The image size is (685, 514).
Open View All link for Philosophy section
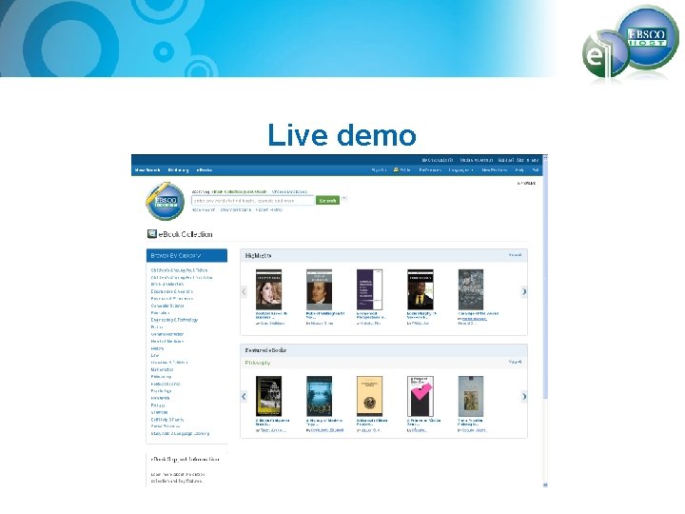(515, 362)
